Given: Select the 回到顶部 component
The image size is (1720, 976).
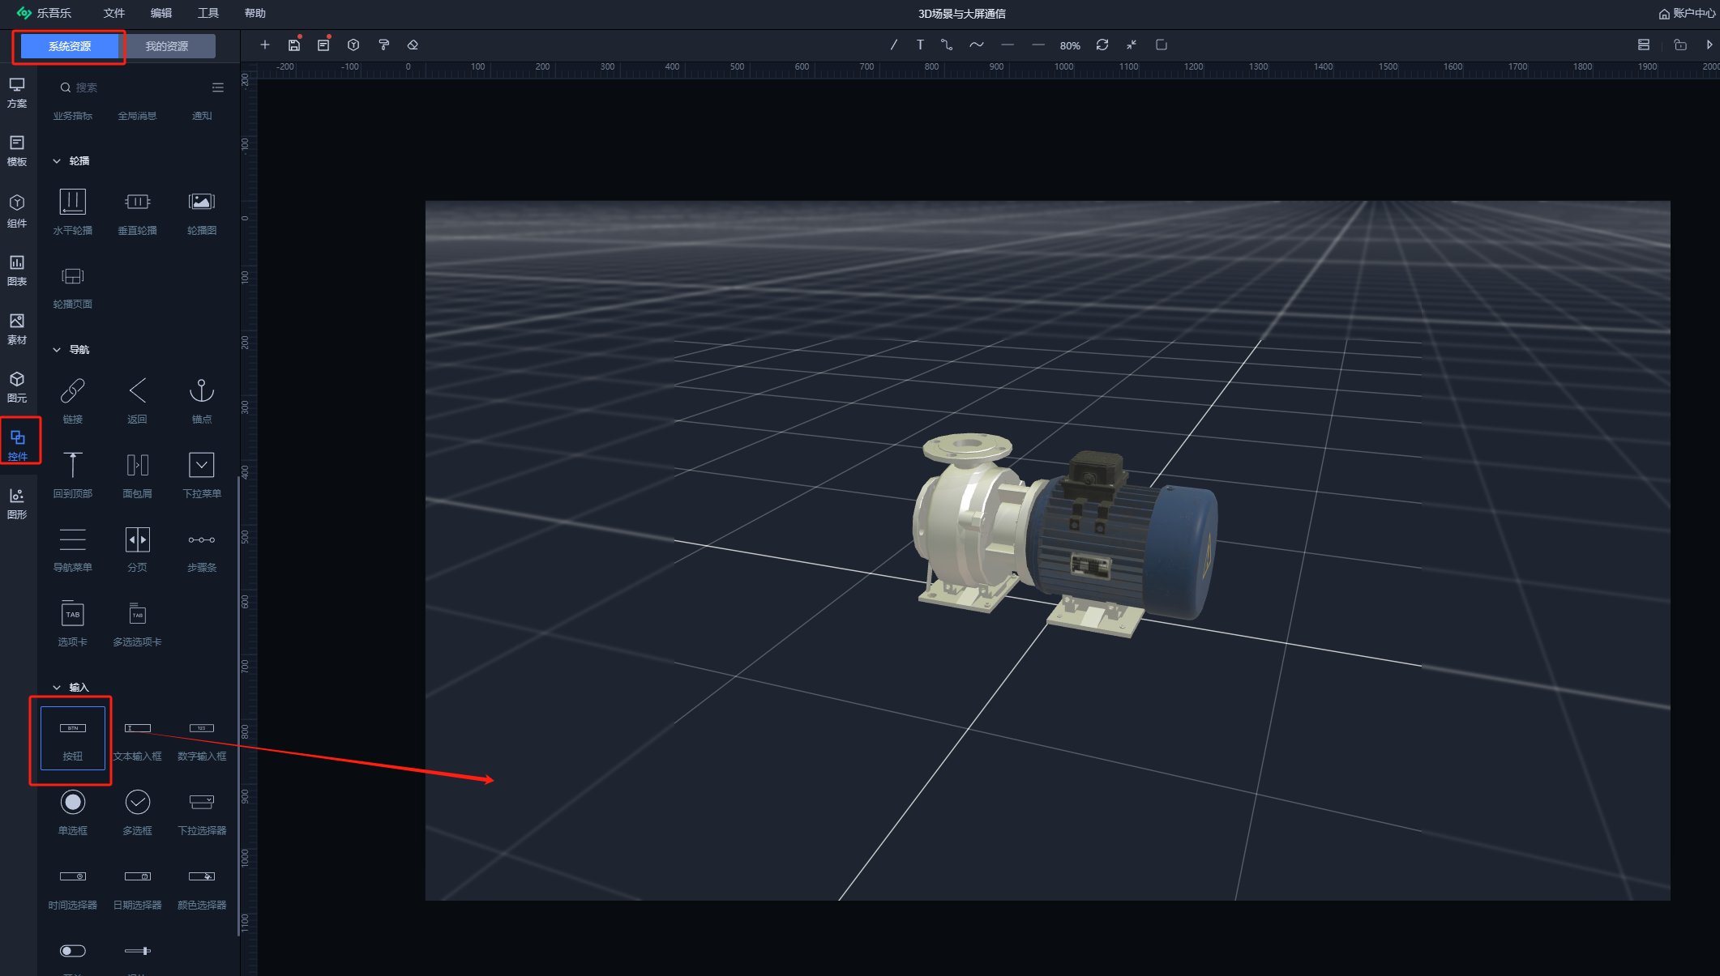Looking at the screenshot, I should (73, 475).
